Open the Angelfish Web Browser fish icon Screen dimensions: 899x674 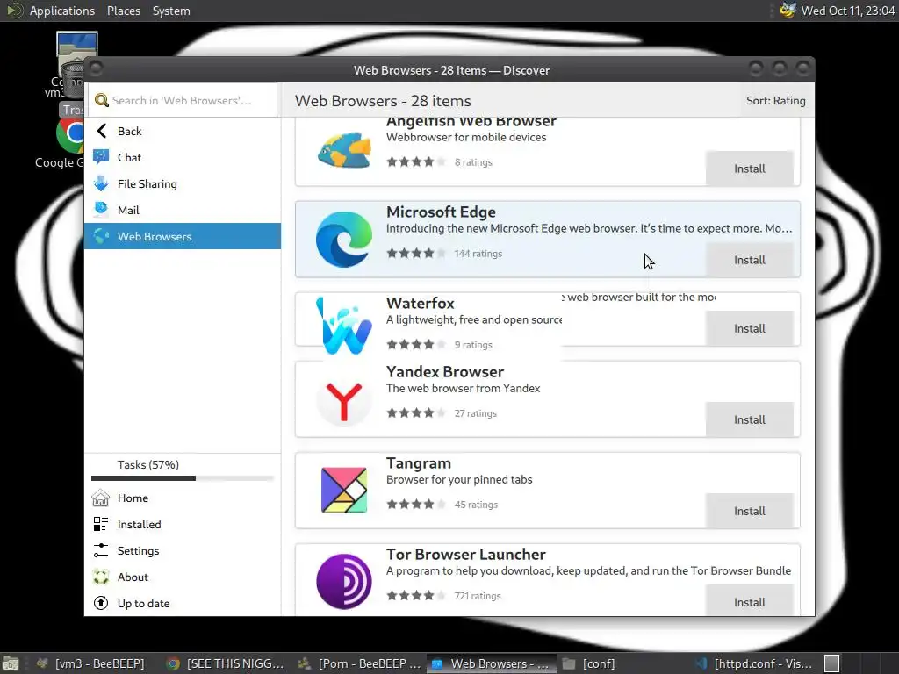tap(344, 151)
